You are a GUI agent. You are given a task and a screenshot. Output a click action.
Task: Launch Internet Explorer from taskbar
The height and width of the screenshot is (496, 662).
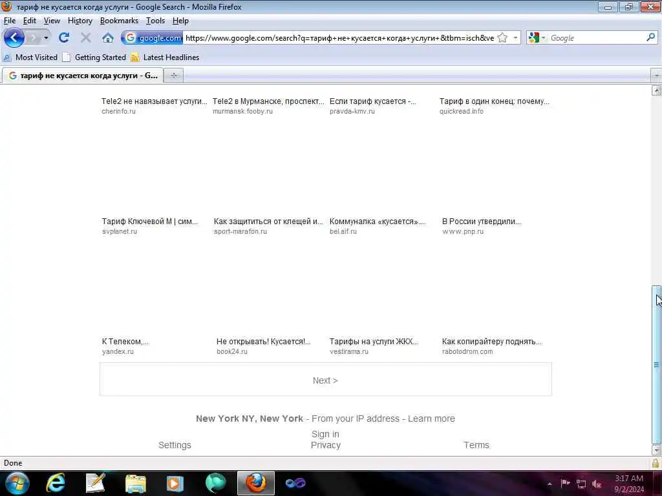point(56,483)
